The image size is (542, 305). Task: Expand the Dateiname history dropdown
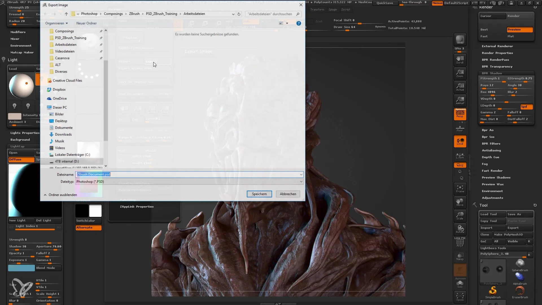[x=301, y=175]
